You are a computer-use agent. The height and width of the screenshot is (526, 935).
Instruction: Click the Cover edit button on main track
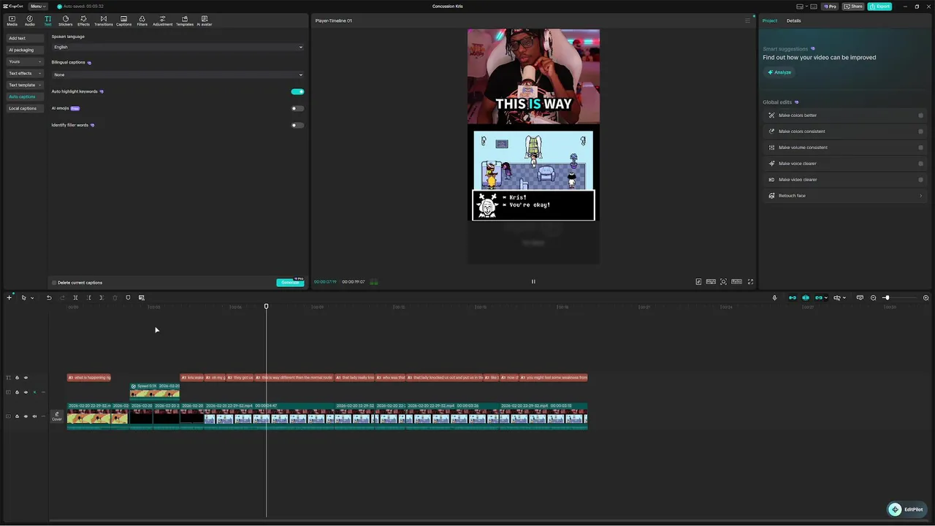coord(57,416)
